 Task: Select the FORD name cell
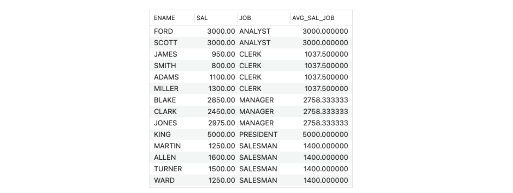[163, 31]
